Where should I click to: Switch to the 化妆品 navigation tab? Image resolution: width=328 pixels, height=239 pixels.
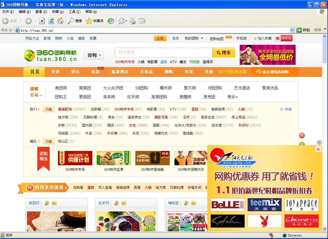pos(146,72)
